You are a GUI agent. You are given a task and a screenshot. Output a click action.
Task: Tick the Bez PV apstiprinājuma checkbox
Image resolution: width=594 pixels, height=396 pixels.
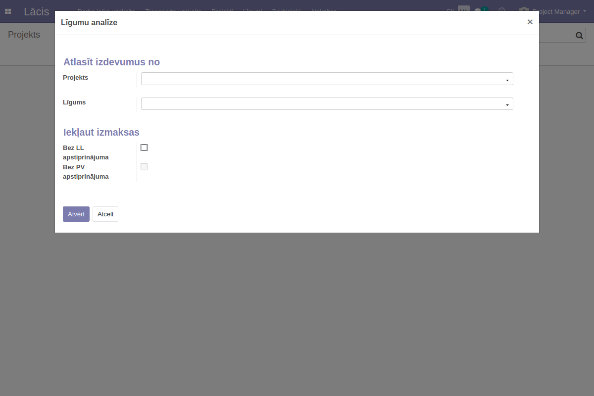[144, 167]
